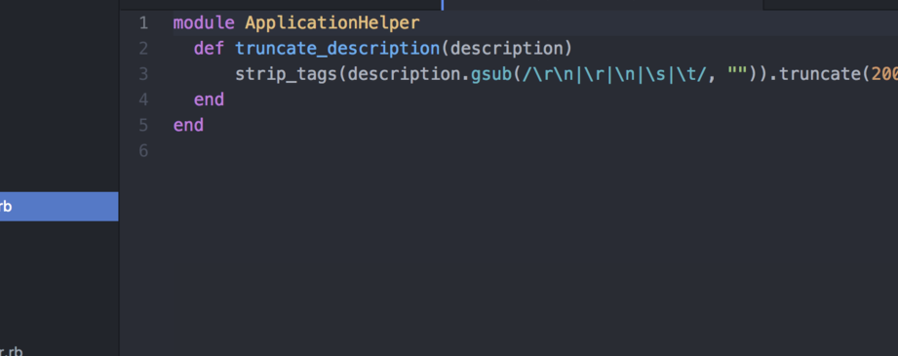Place cursor on the ApplicationHelper module name

332,23
